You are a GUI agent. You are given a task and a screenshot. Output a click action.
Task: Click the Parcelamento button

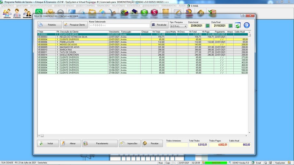[x=100, y=143]
